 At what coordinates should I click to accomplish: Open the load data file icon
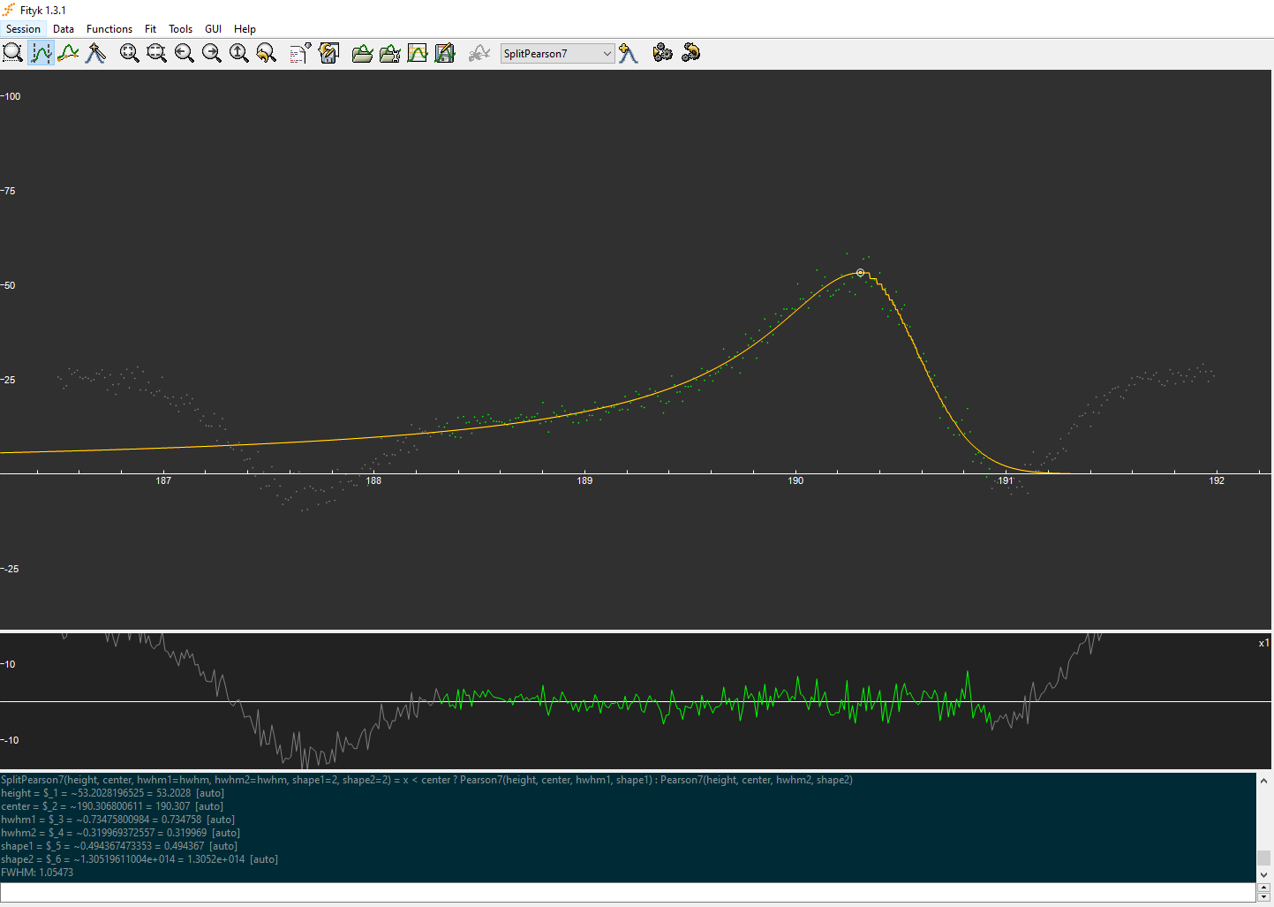[x=362, y=54]
